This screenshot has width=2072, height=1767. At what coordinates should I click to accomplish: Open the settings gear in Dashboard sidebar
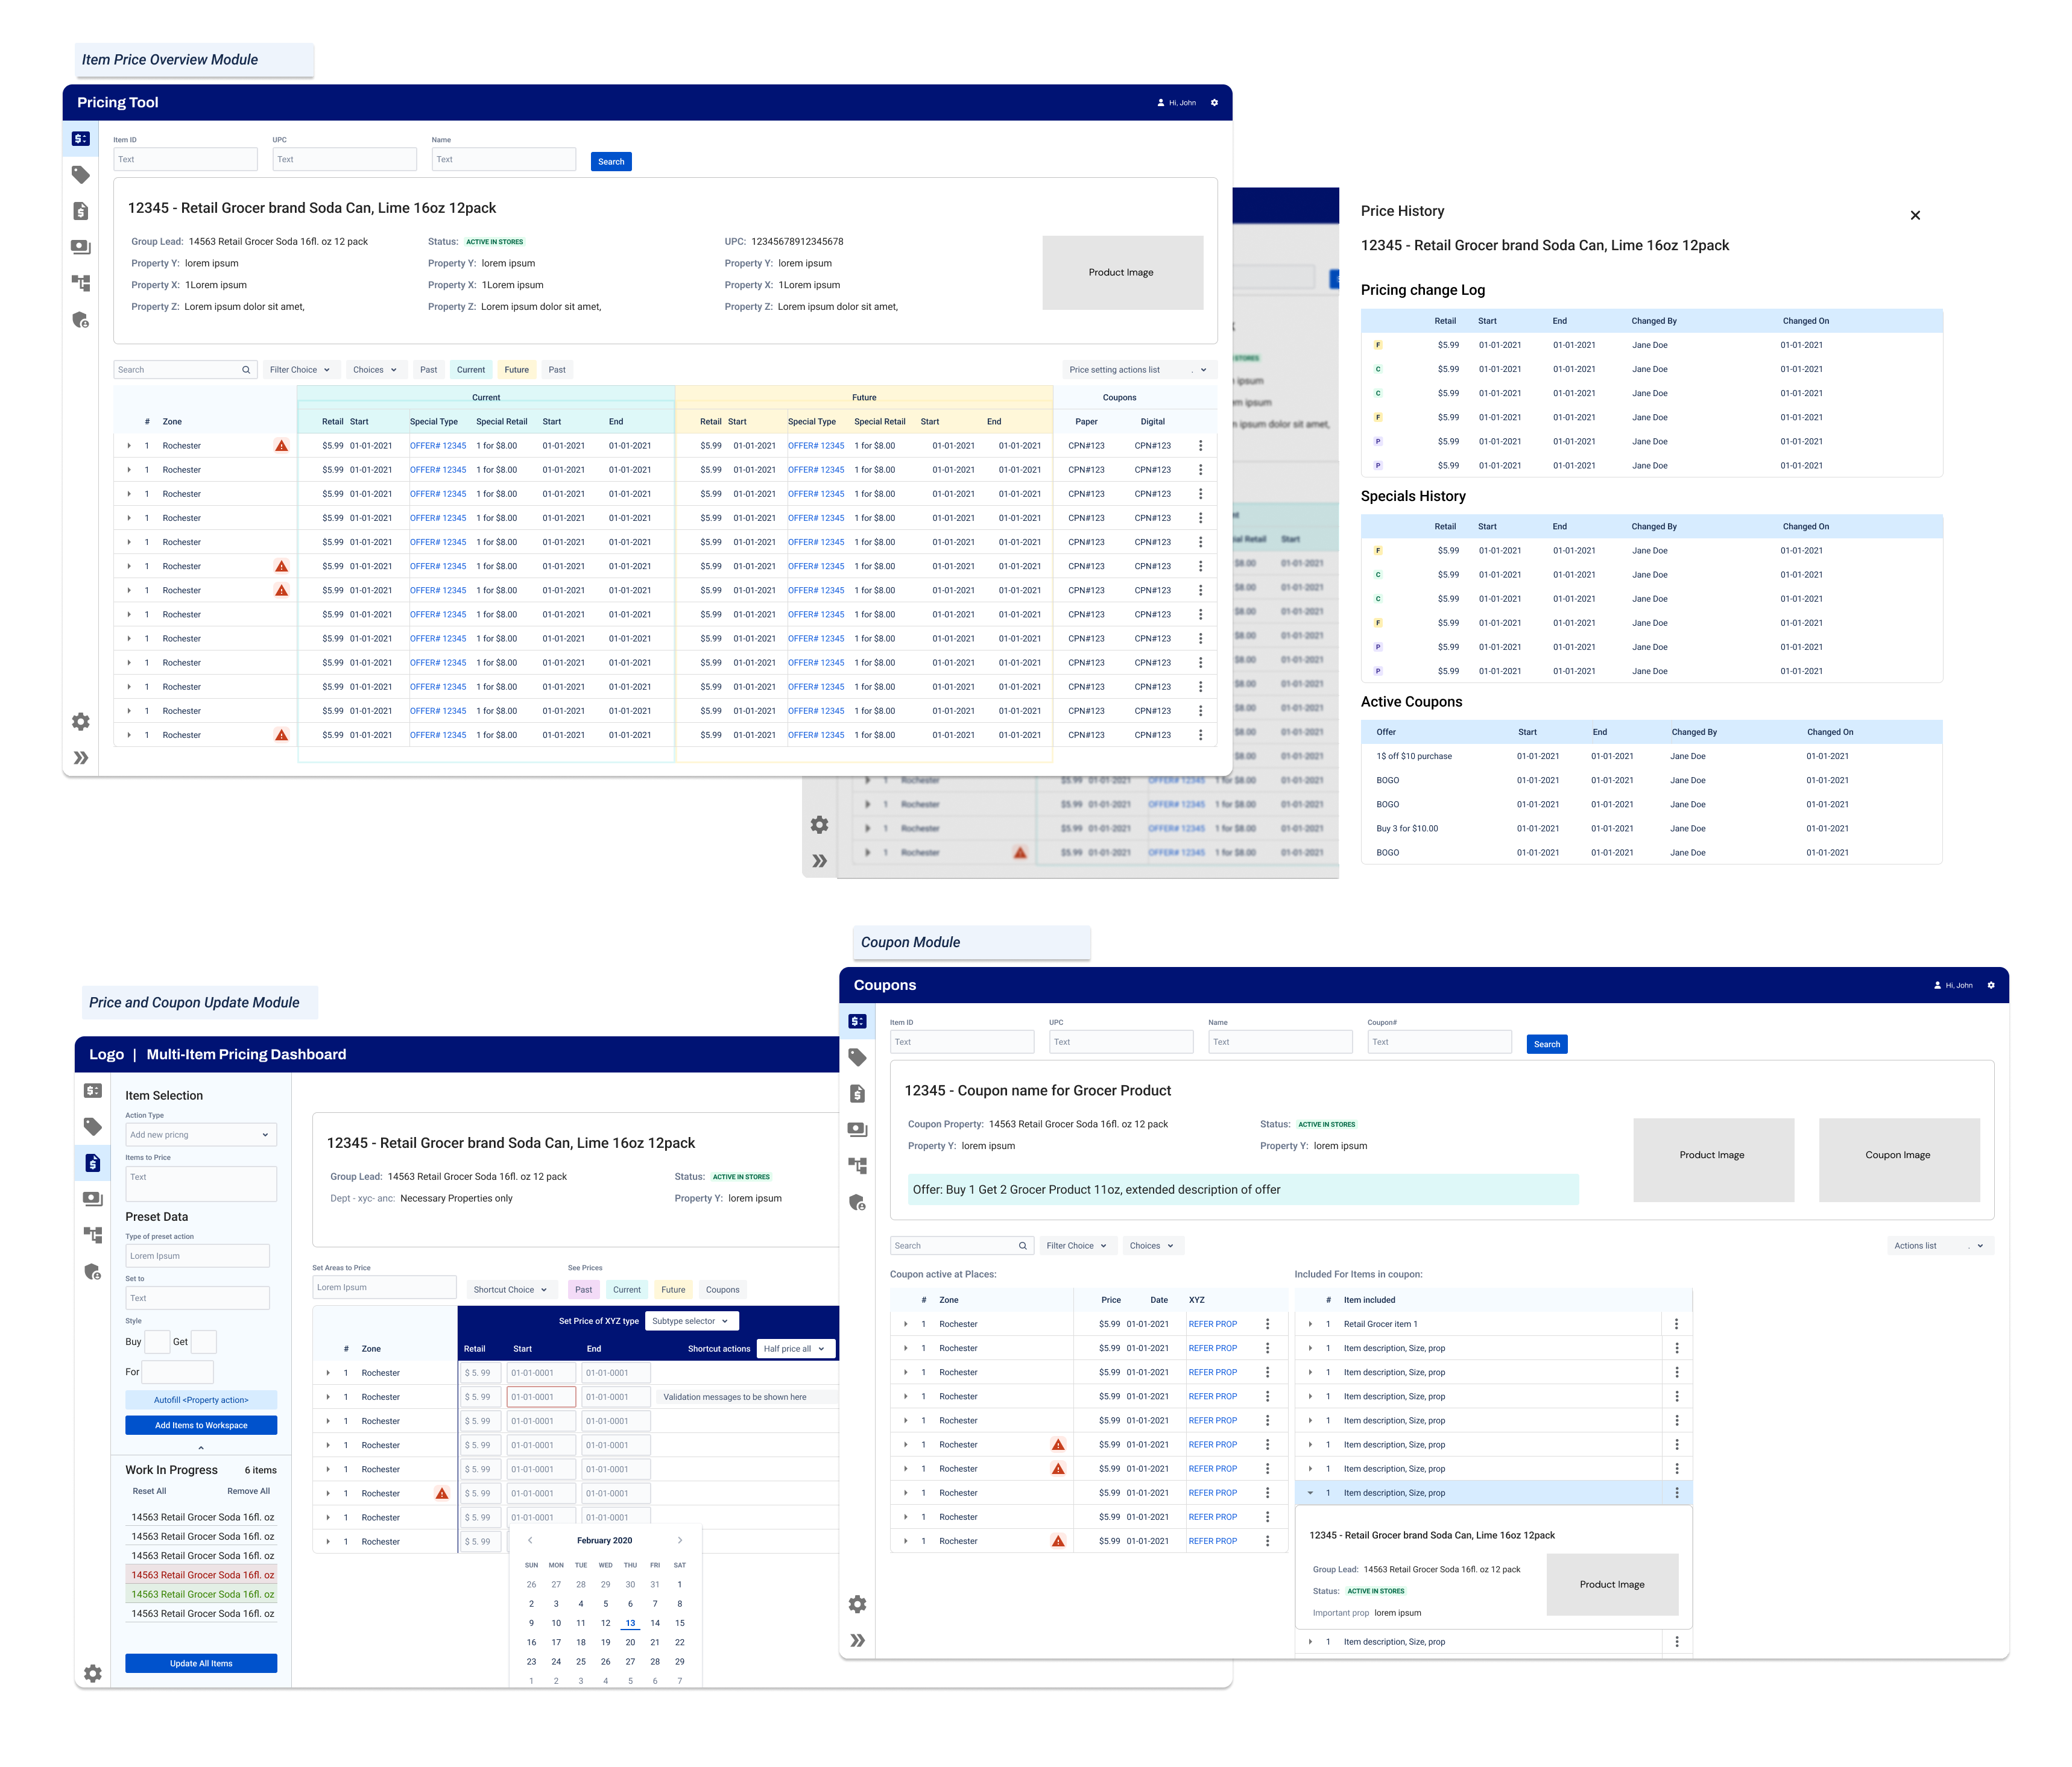[92, 1674]
